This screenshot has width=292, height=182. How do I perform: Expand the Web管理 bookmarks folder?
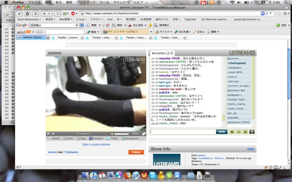pos(65,19)
